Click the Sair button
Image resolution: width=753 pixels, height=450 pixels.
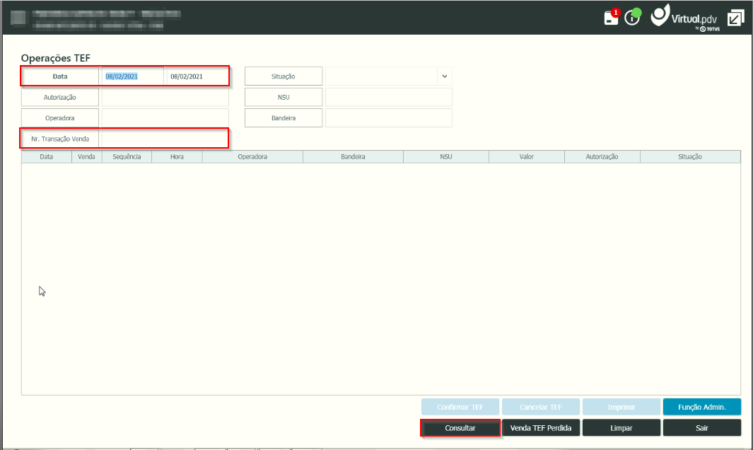[x=702, y=428]
